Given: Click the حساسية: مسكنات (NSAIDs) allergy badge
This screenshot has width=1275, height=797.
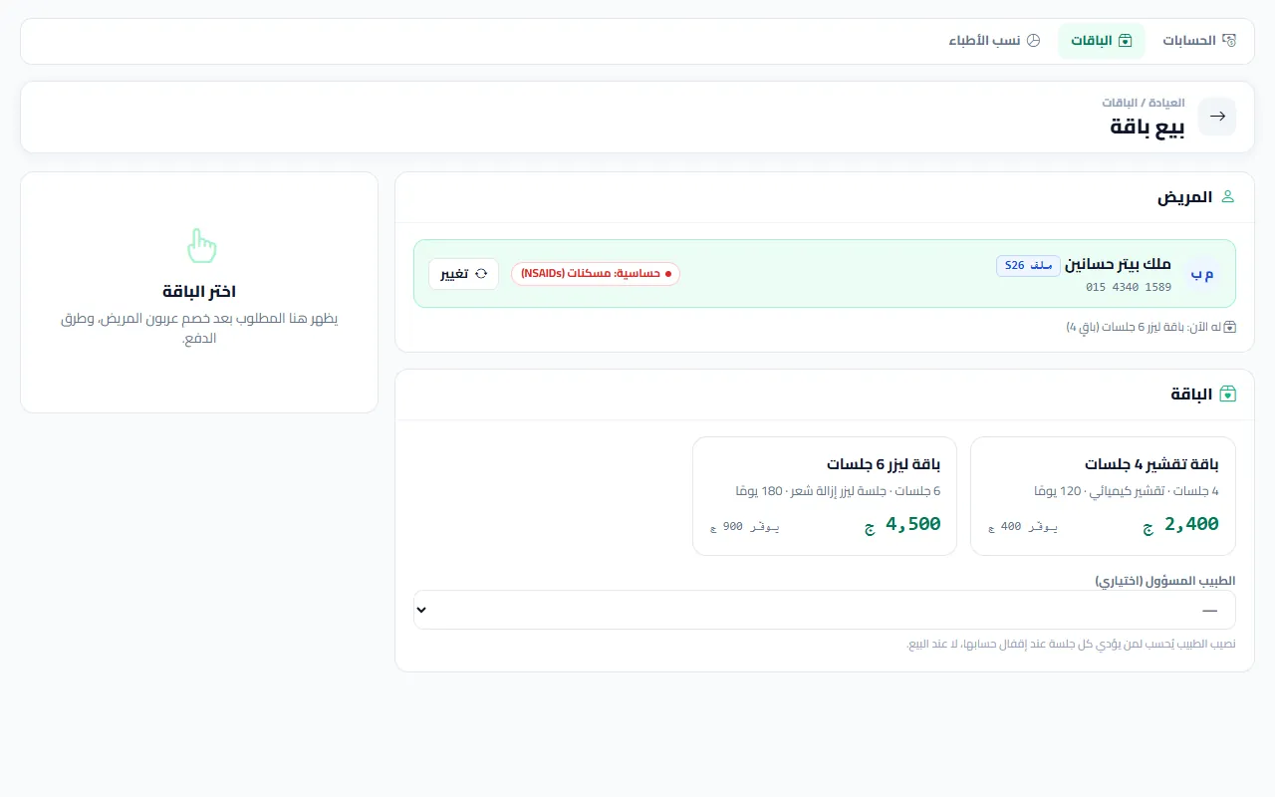Looking at the screenshot, I should [x=596, y=274].
